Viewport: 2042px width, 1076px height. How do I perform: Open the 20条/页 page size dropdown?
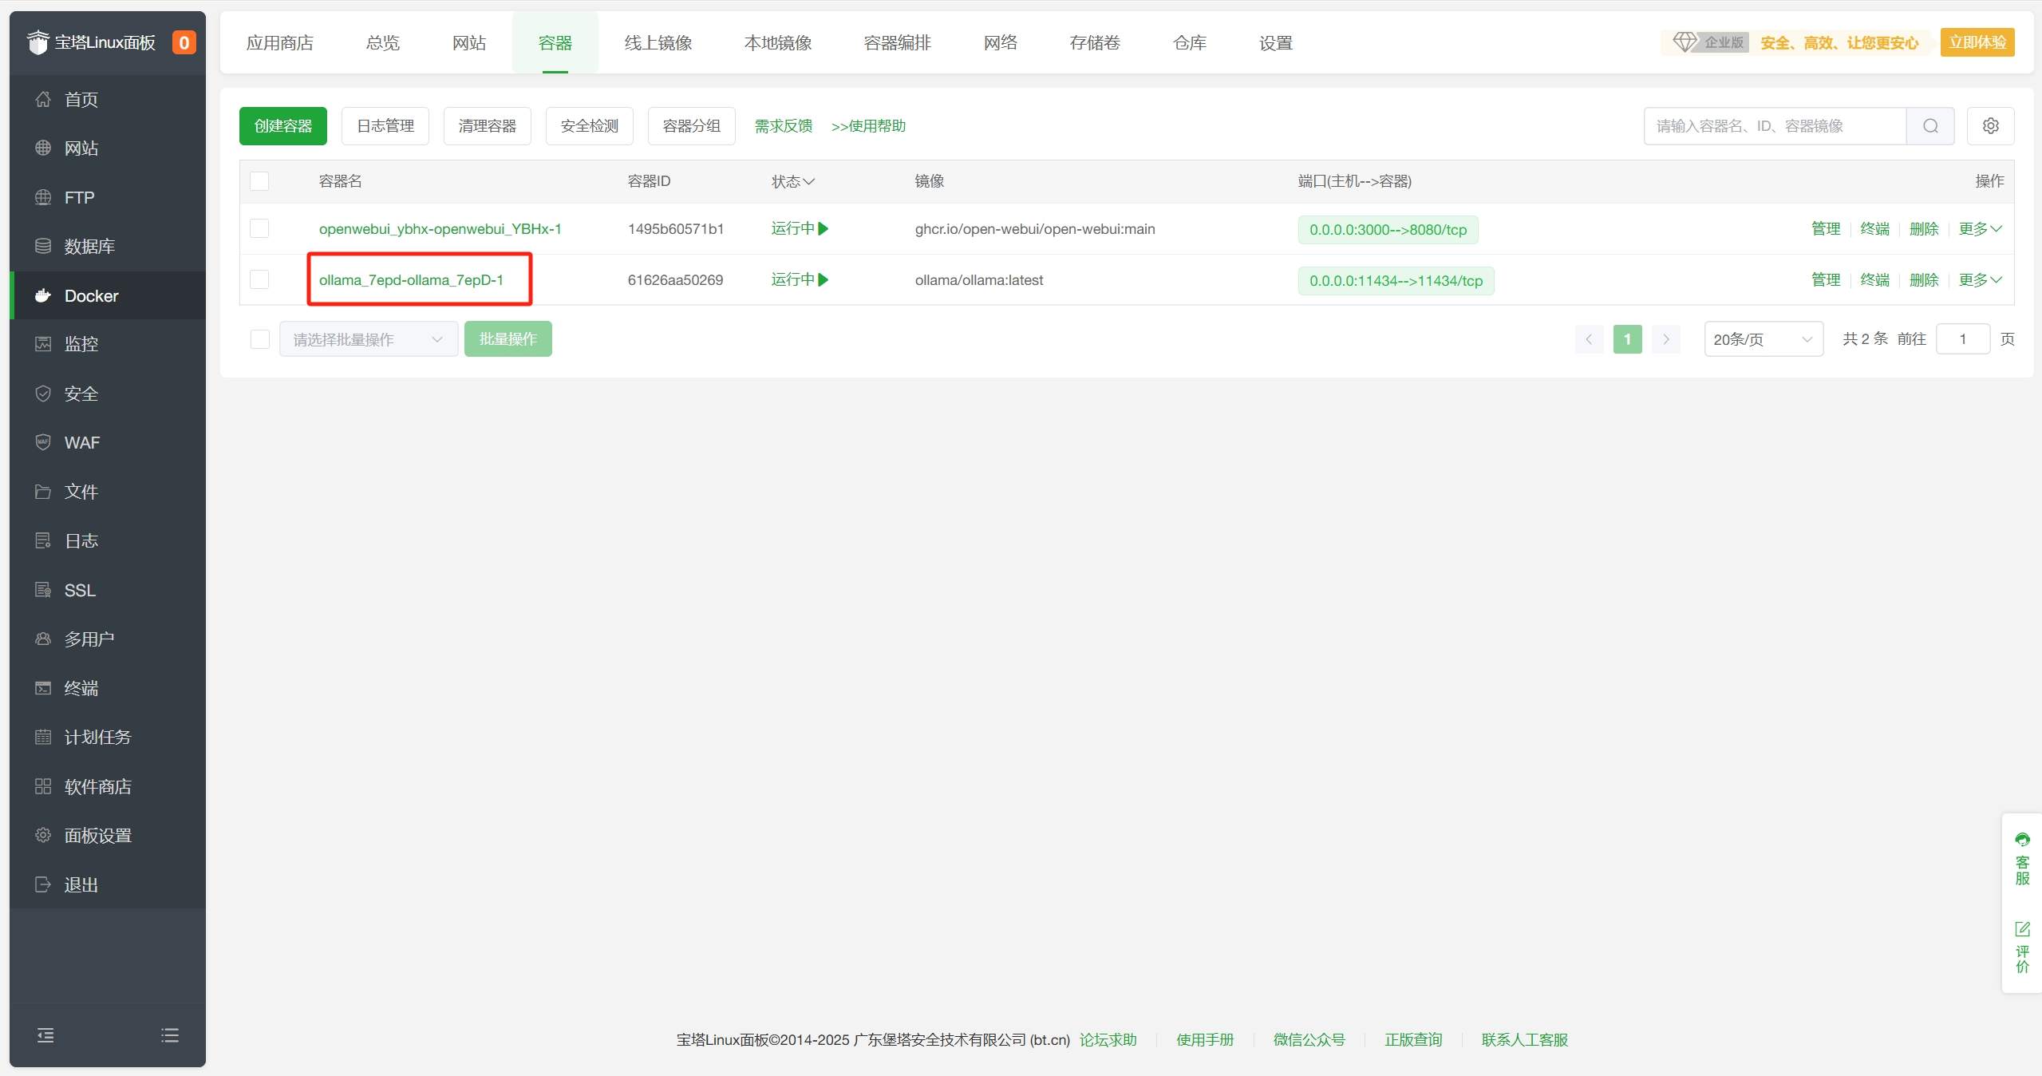[1764, 339]
